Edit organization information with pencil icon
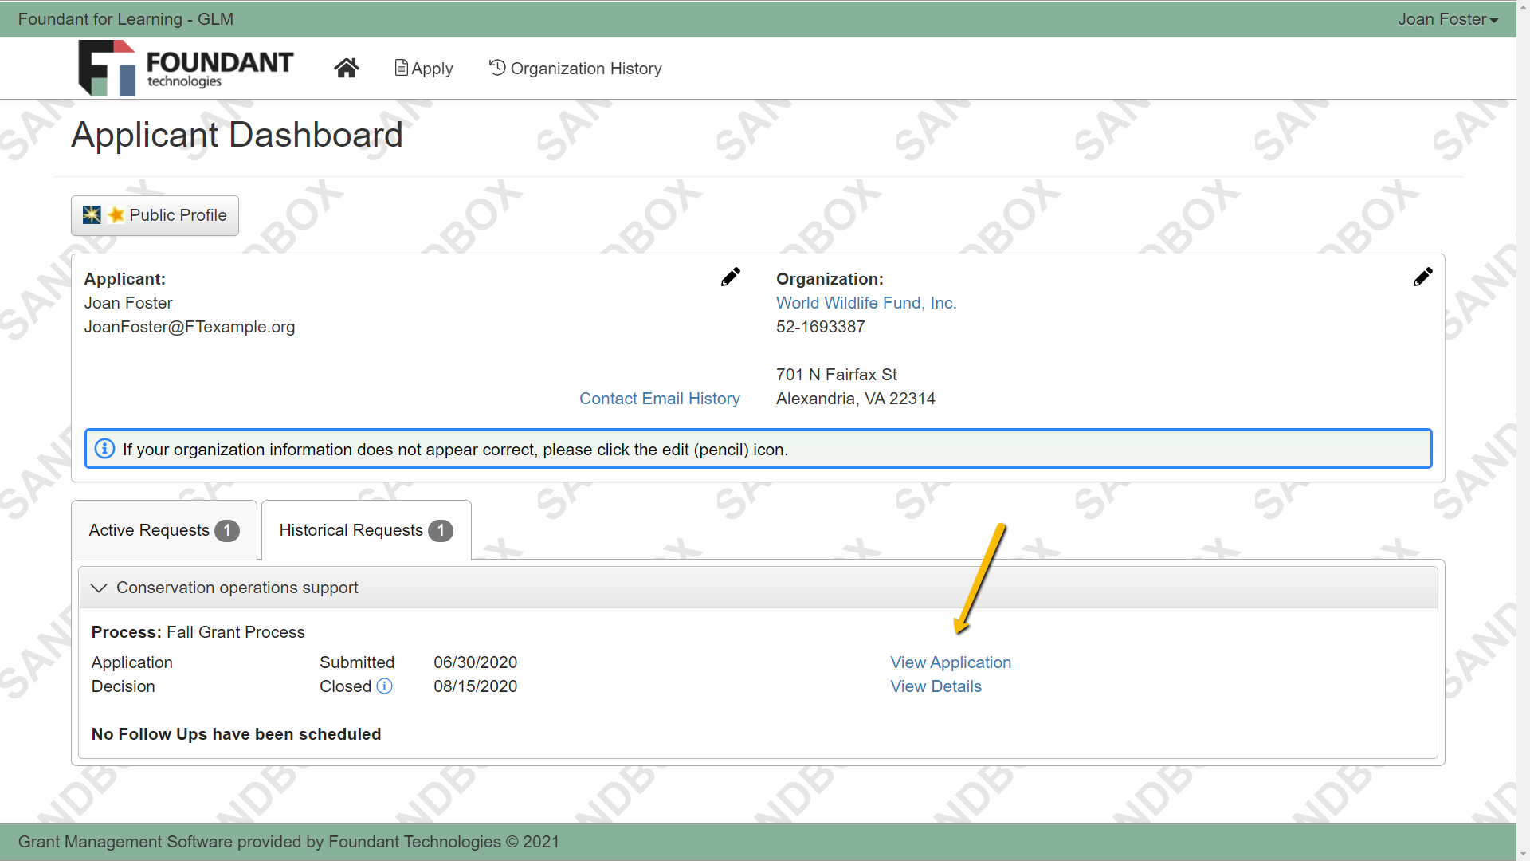The image size is (1530, 861). (1422, 277)
